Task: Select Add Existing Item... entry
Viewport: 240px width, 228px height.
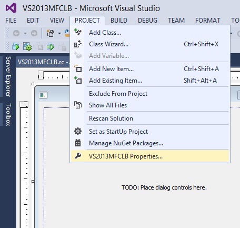Action: click(x=150, y=81)
